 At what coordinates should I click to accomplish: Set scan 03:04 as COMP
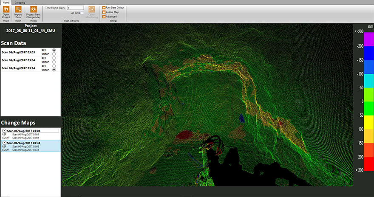coord(55,62)
